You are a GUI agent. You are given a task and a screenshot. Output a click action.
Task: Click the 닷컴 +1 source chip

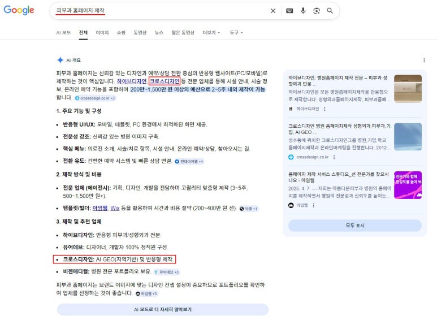point(249,209)
